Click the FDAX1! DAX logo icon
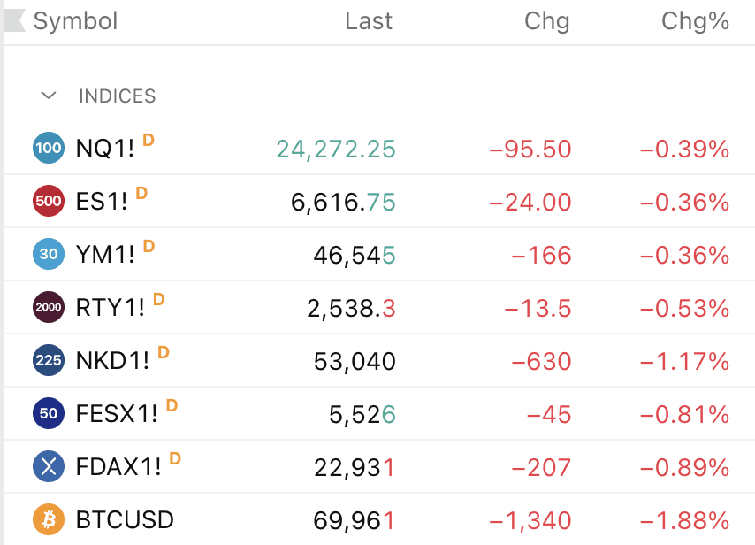The image size is (755, 545). coord(49,467)
